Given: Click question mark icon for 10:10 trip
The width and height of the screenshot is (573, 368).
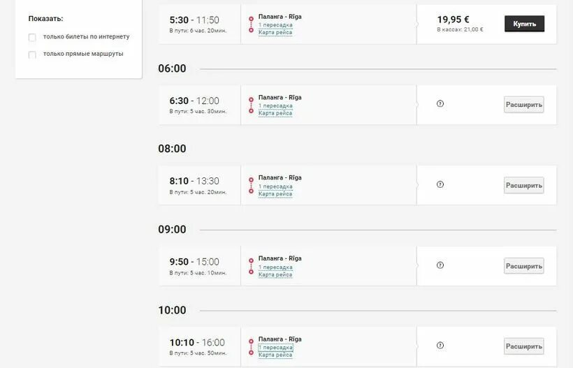Looking at the screenshot, I should point(440,346).
